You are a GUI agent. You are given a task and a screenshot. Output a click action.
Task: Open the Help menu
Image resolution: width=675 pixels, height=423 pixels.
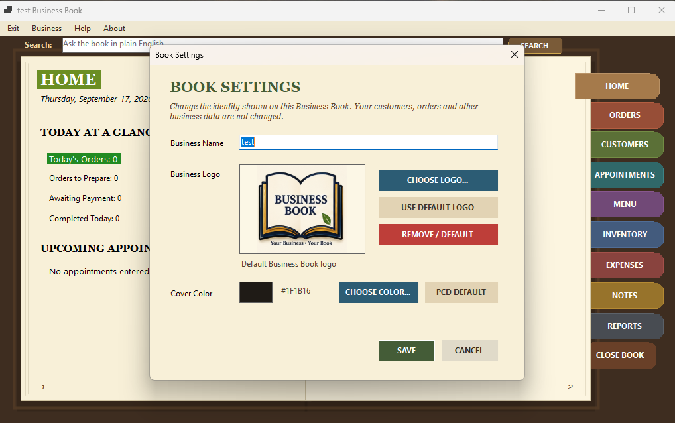[82, 29]
